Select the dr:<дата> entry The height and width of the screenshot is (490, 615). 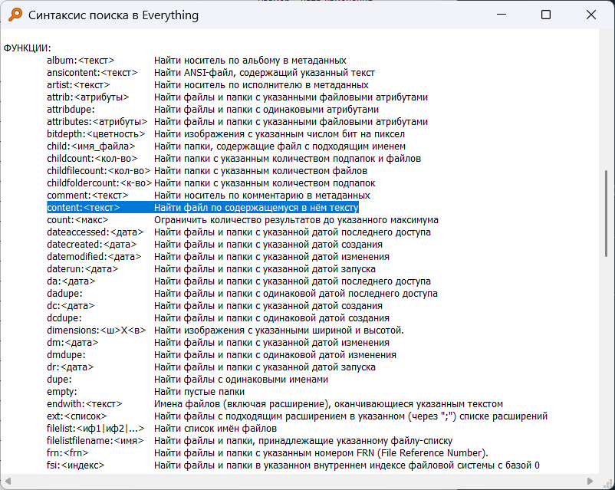pos(71,367)
